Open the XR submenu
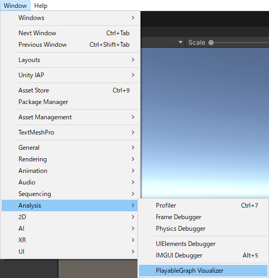The width and height of the screenshot is (269, 278). tap(69, 240)
